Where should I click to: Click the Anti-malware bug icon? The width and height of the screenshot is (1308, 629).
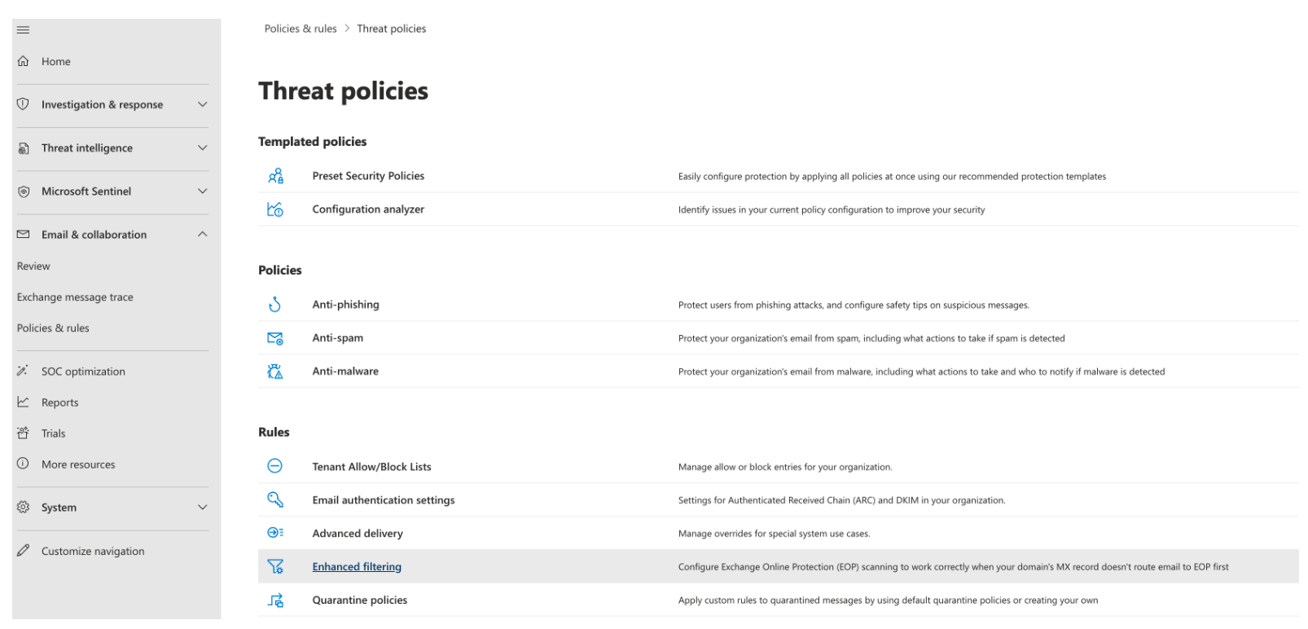(275, 371)
